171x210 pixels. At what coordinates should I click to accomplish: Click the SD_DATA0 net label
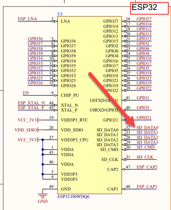[x=147, y=128]
